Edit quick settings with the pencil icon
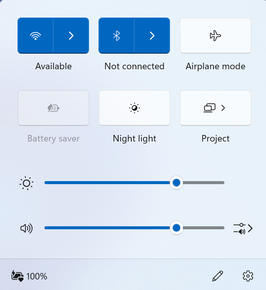 pos(217,276)
